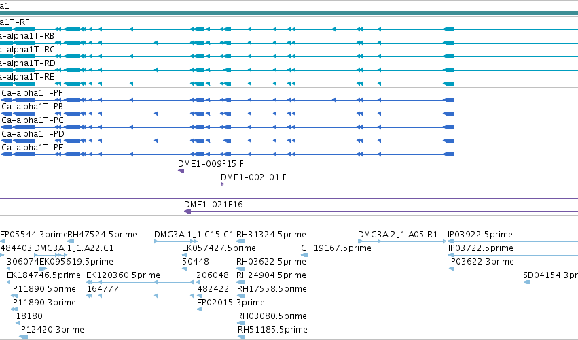Click the 18180 feature label
Image resolution: width=578 pixels, height=340 pixels.
pyautogui.click(x=29, y=316)
